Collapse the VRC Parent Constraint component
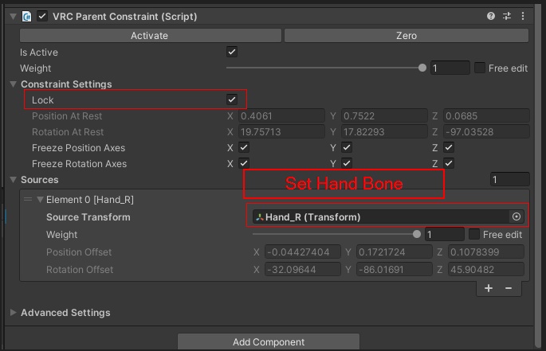 click(x=14, y=17)
